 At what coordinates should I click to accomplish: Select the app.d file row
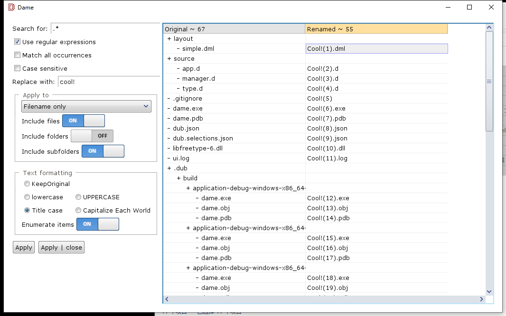234,69
